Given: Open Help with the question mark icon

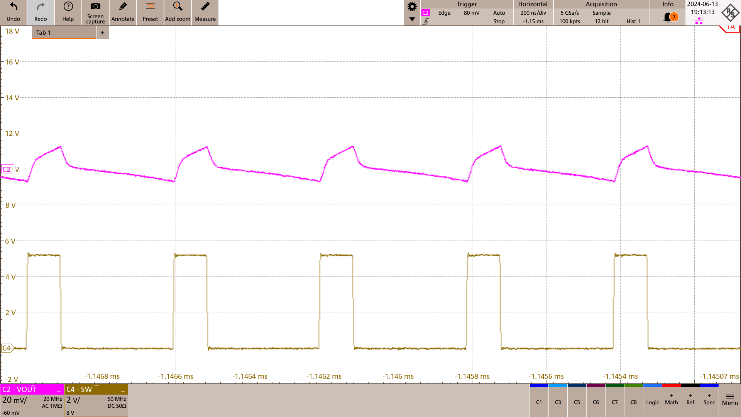Looking at the screenshot, I should pyautogui.click(x=68, y=7).
